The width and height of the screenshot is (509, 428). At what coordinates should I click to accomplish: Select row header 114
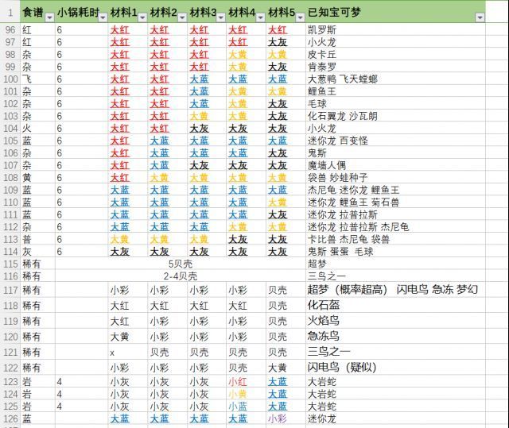tap(10, 252)
